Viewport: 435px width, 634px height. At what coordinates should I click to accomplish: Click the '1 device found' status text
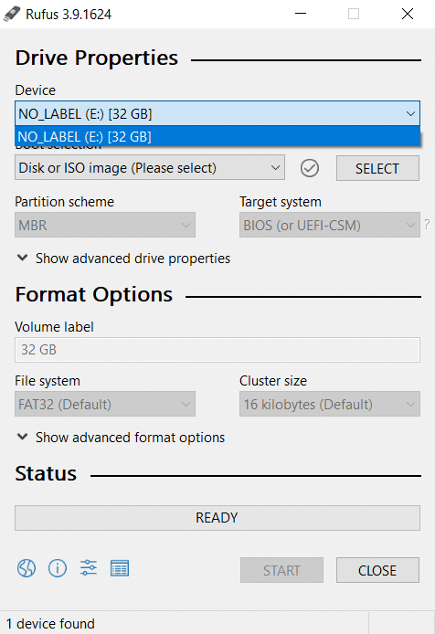[50, 623]
